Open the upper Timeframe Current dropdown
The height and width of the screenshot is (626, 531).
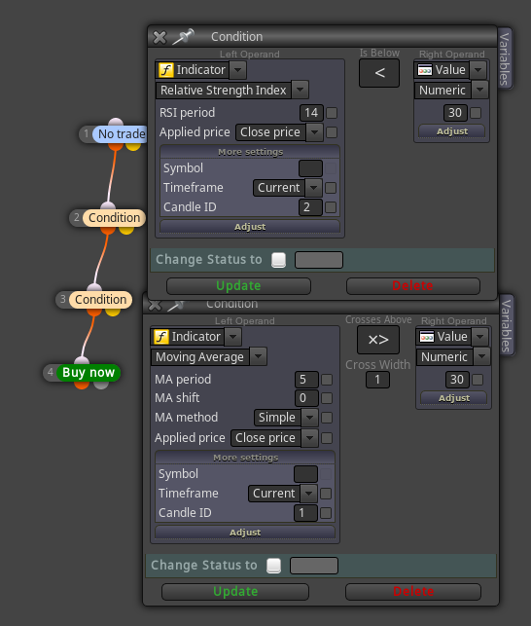pyautogui.click(x=313, y=188)
